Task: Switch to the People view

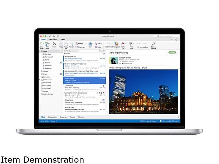Action: [63, 117]
